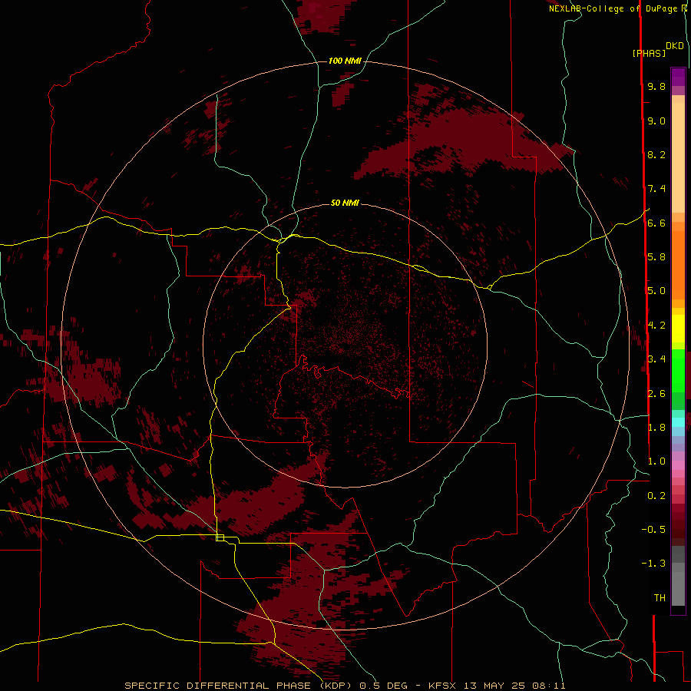Screen dimensions: 691x691
Task: Click the -0.5 value on the color scale
Action: pos(653,530)
